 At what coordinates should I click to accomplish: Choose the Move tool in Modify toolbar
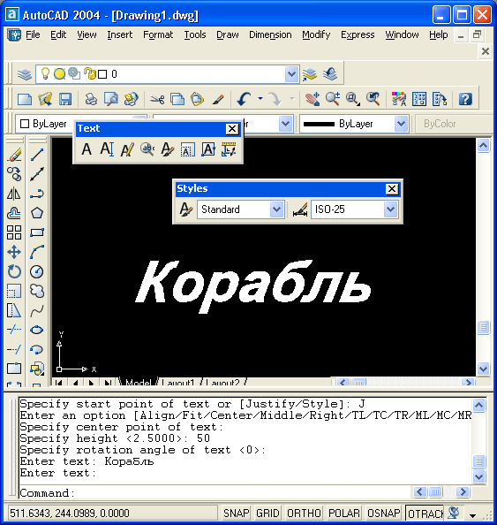(14, 252)
